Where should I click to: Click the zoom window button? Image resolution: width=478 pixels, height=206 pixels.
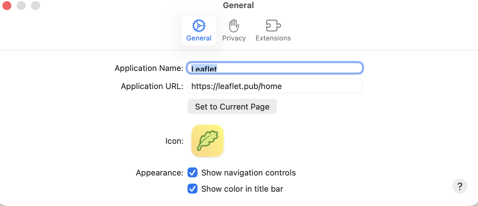tap(36, 6)
